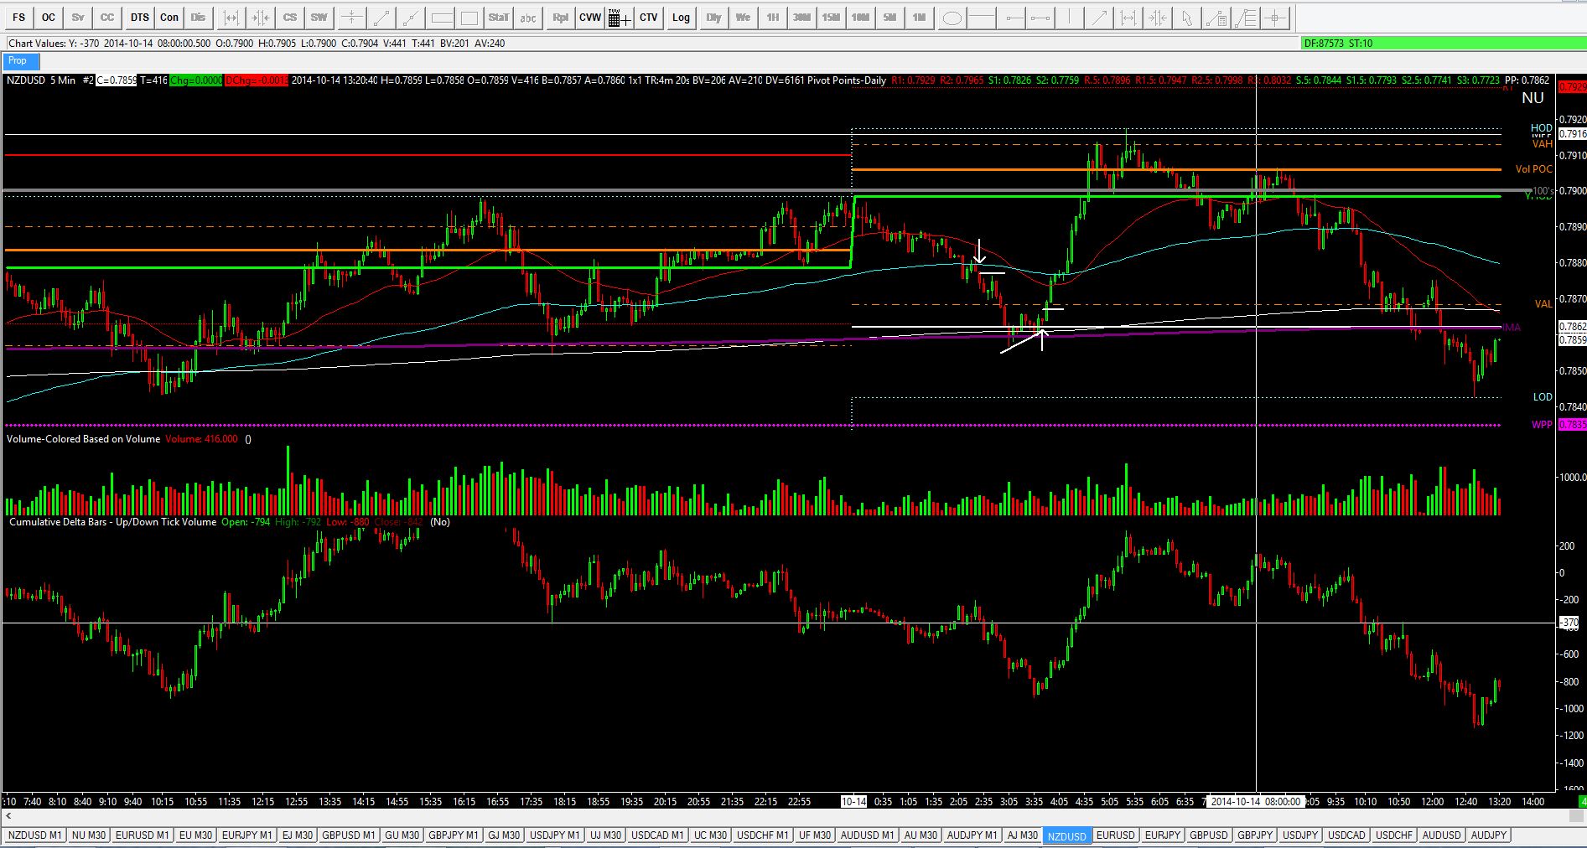Activate the abc text tool
Screen dimensions: 1587x848
528,18
